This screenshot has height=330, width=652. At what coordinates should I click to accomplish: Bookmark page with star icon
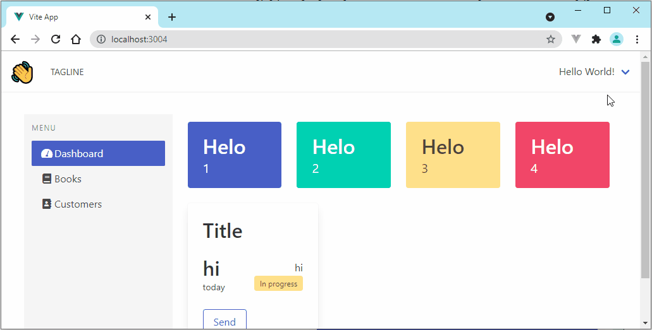click(551, 39)
